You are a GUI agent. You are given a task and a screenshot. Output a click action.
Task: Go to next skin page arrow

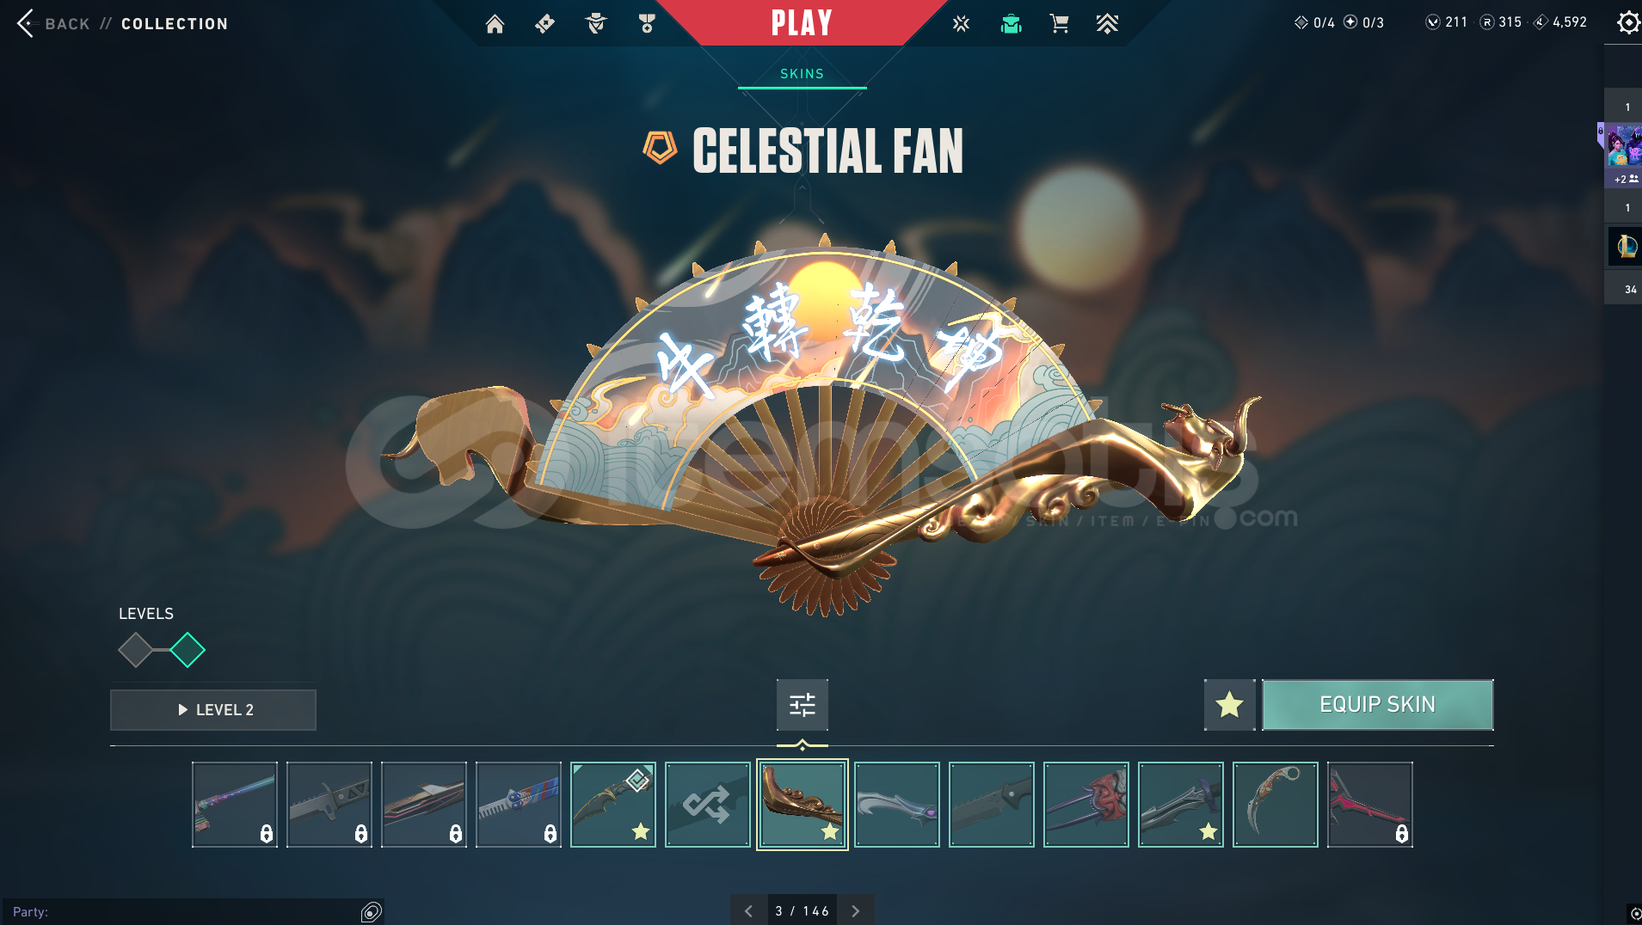(x=856, y=910)
